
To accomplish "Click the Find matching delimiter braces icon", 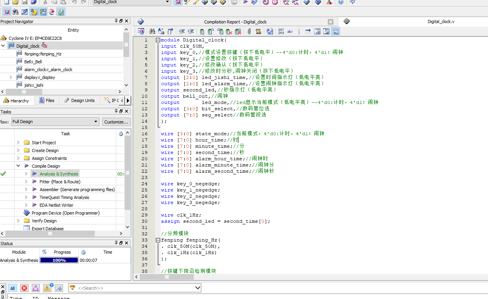I will coord(170,31).
